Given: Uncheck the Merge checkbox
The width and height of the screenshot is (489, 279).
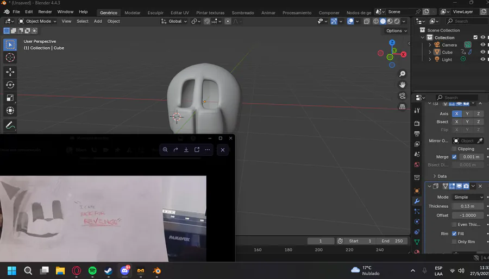Looking at the screenshot, I should [x=454, y=157].
